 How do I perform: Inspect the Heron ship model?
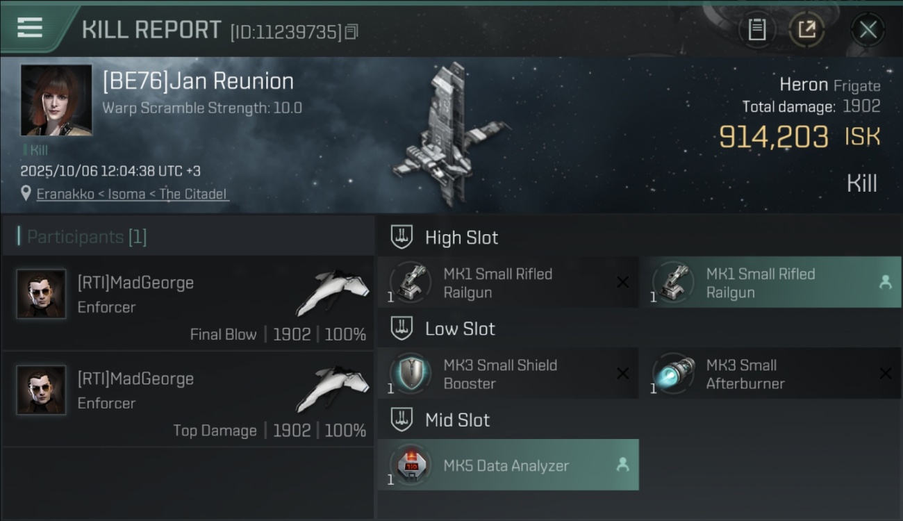pyautogui.click(x=449, y=135)
